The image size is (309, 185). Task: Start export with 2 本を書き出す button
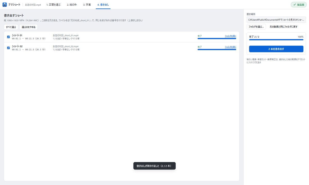(x=276, y=49)
